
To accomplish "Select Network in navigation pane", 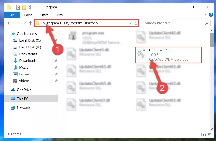I will (x=23, y=108).
